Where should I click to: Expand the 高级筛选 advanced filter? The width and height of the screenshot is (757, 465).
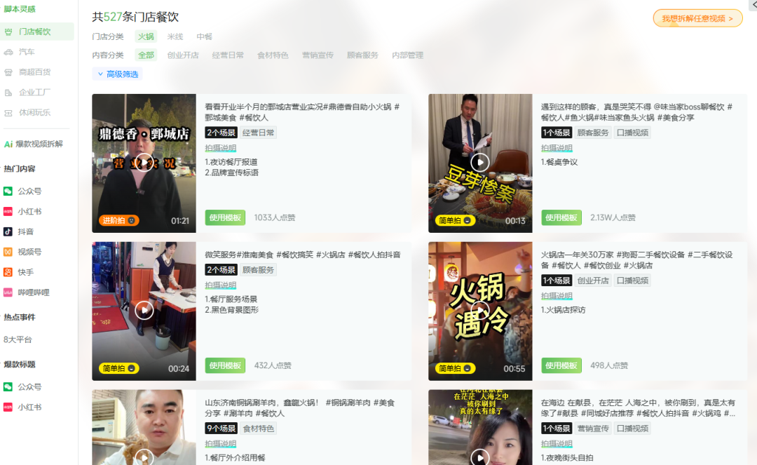[118, 74]
